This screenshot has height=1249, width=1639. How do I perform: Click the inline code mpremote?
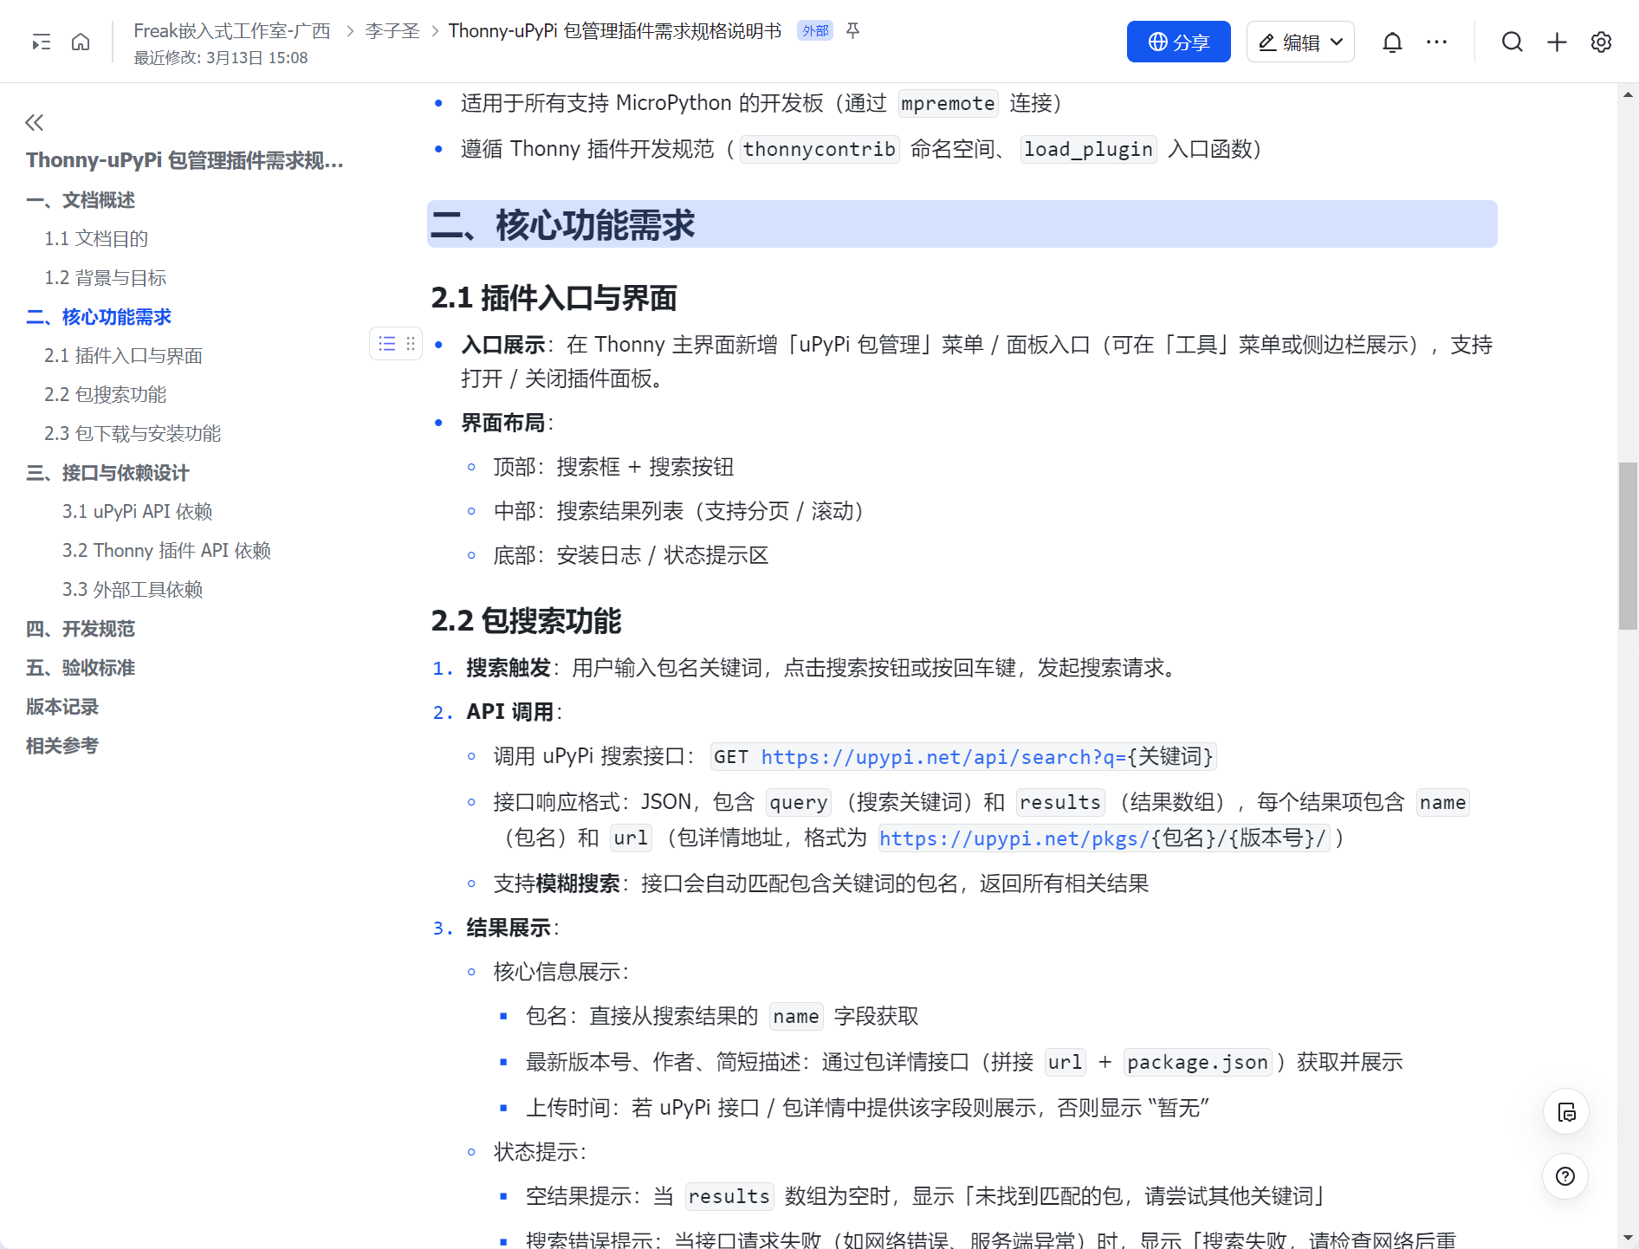click(x=948, y=104)
